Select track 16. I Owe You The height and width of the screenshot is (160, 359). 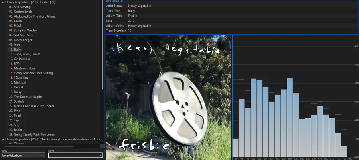(x=18, y=78)
